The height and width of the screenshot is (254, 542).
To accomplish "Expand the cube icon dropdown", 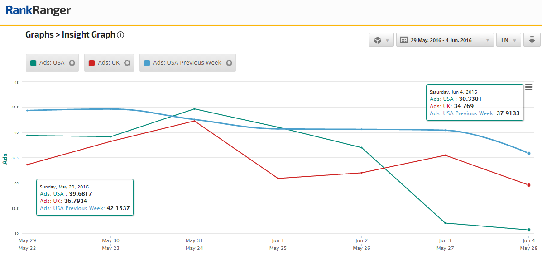I will point(381,40).
